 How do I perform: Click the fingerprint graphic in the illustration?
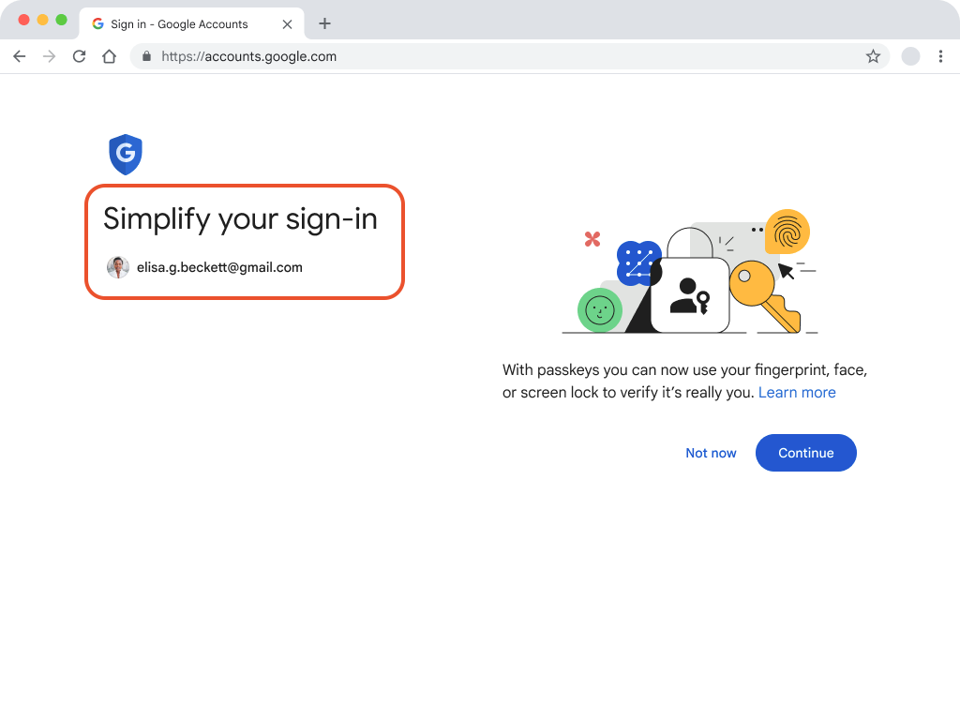[x=787, y=232]
